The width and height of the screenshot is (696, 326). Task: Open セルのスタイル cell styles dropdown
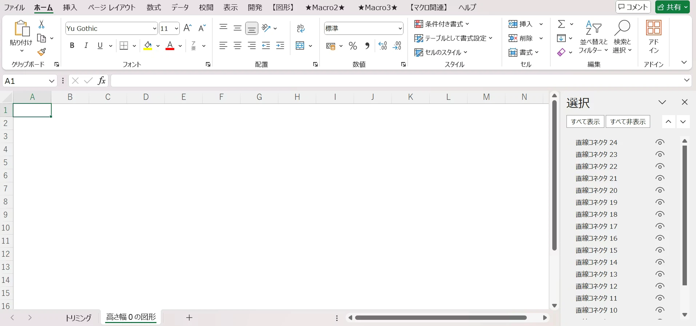click(x=441, y=52)
